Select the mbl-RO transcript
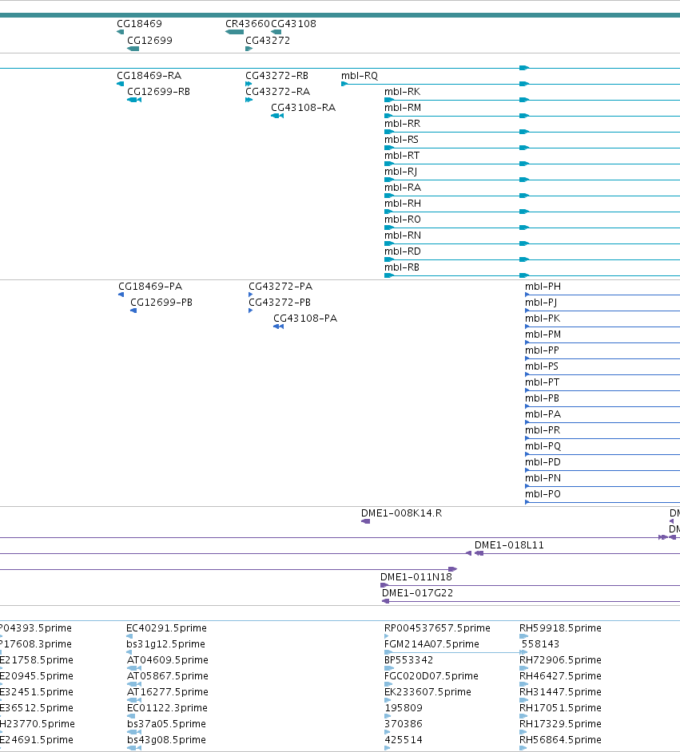The width and height of the screenshot is (680, 752). point(403,220)
